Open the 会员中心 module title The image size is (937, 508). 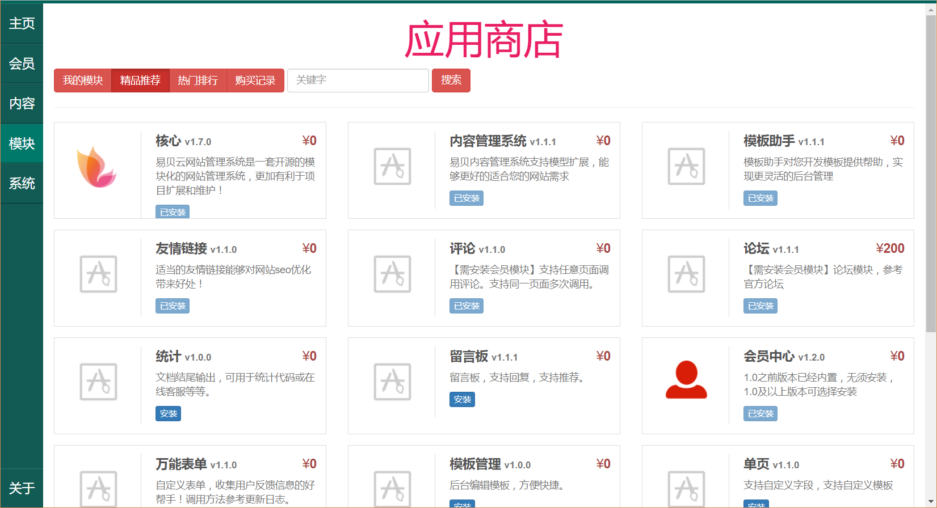pos(770,356)
